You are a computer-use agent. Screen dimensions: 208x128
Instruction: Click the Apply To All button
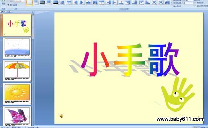(177, 6)
